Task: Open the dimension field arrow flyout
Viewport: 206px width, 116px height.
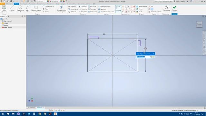Action: [x=151, y=57]
